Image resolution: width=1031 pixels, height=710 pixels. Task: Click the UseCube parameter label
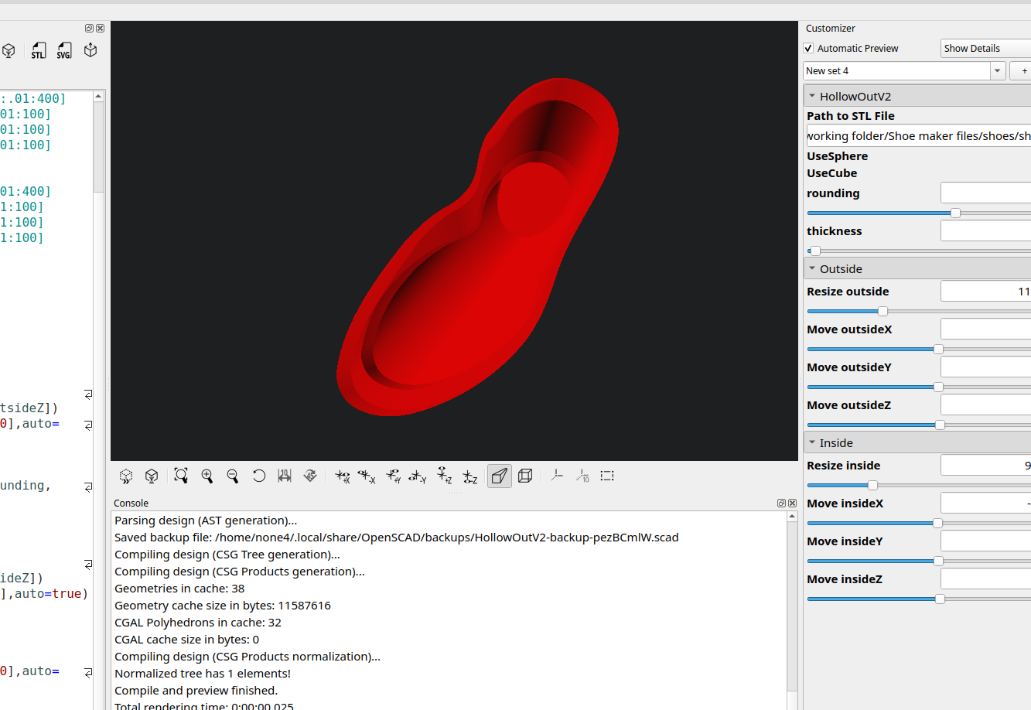tap(831, 172)
